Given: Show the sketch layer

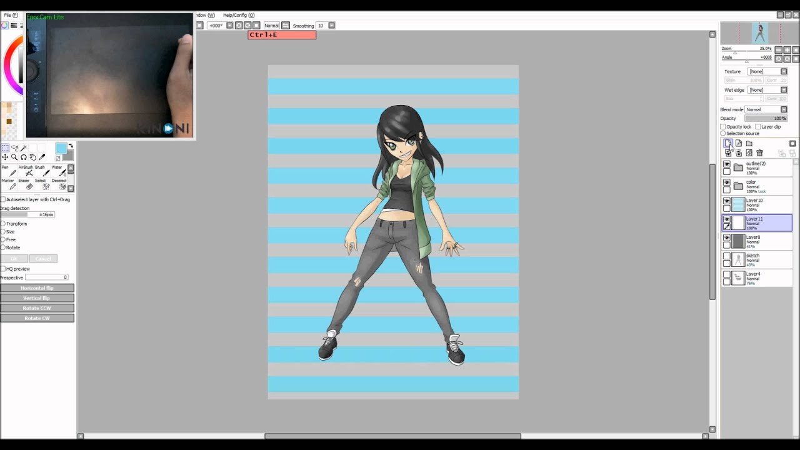Looking at the screenshot, I should tap(727, 256).
